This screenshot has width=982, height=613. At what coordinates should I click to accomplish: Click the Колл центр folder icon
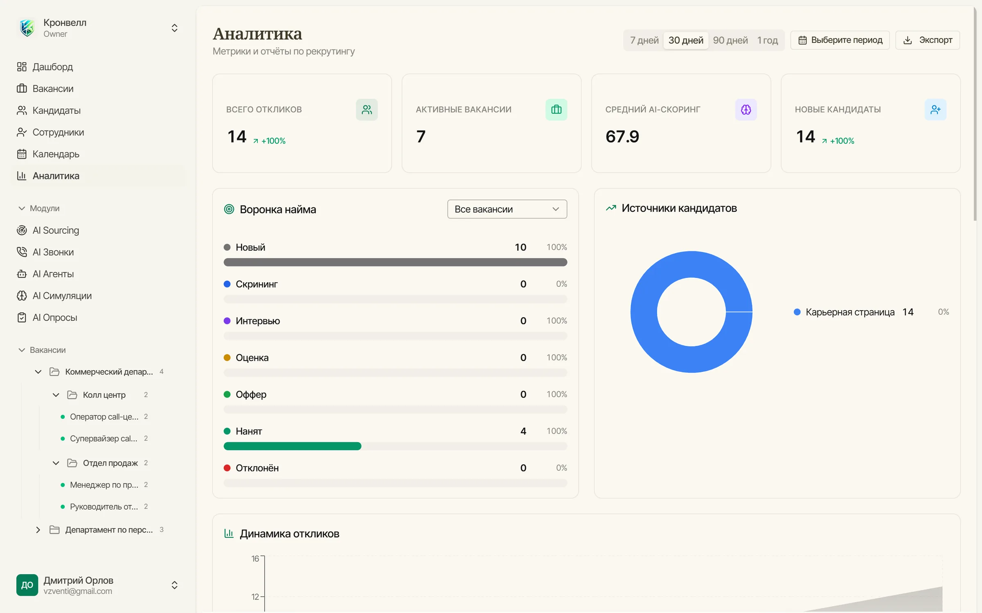(x=72, y=395)
